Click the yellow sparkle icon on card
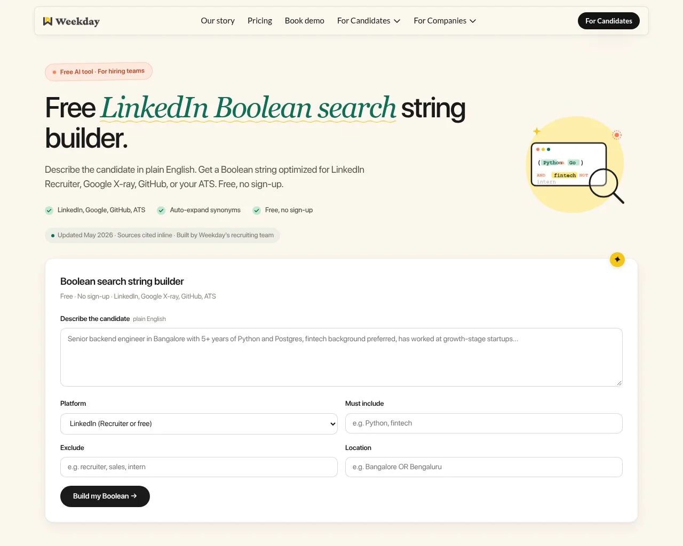Screen dimensions: 683x546 pos(617,260)
